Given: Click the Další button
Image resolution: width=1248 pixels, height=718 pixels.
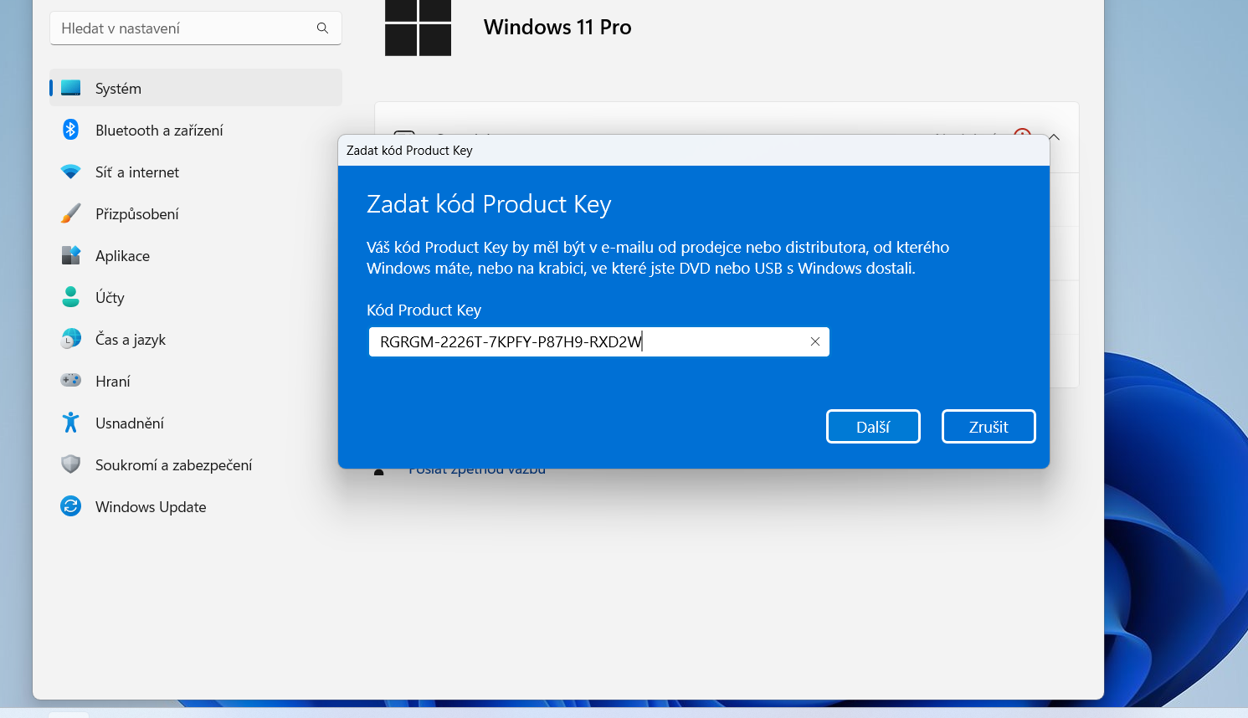Looking at the screenshot, I should [x=873, y=427].
